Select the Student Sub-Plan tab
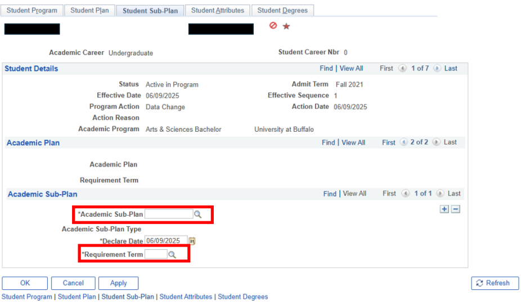 tap(150, 11)
